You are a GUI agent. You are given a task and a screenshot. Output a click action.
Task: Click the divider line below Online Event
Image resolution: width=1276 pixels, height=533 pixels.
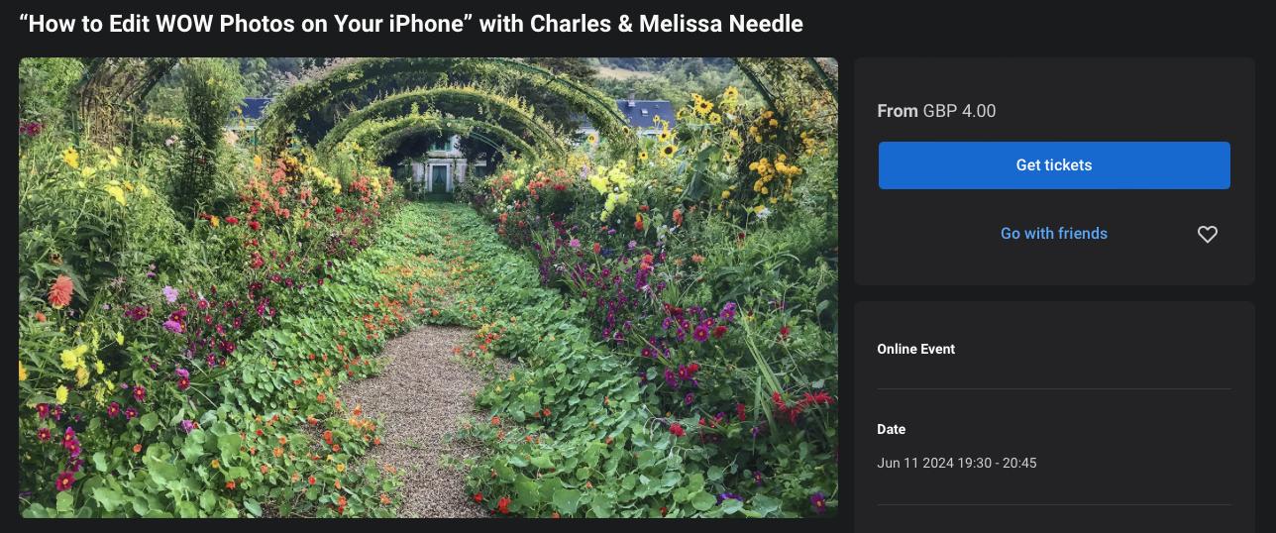click(x=1054, y=388)
